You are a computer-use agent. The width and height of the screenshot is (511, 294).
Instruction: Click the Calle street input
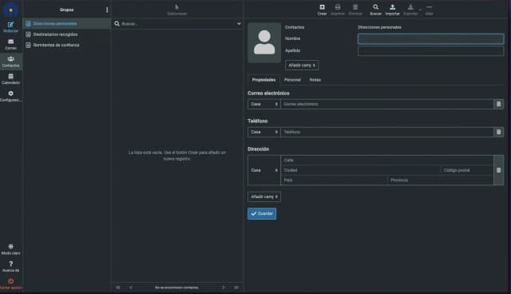(x=386, y=160)
